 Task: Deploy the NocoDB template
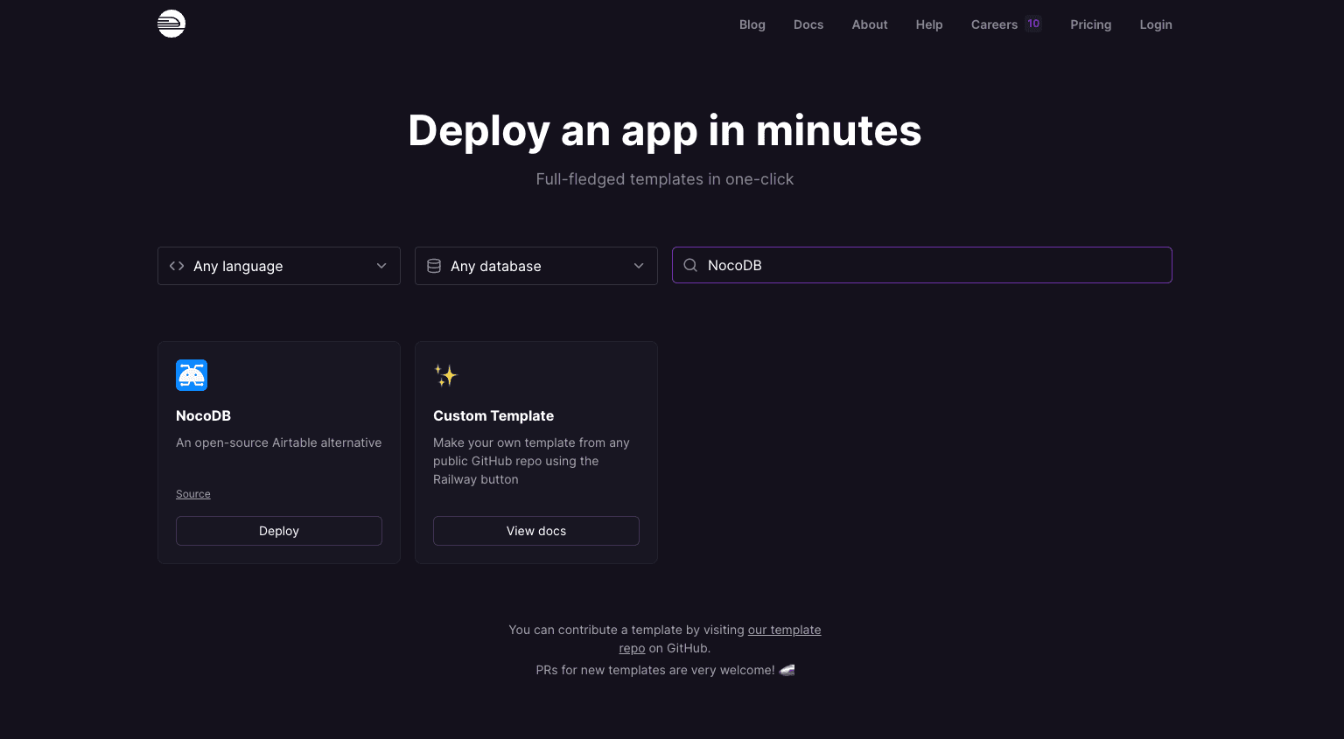pos(278,531)
